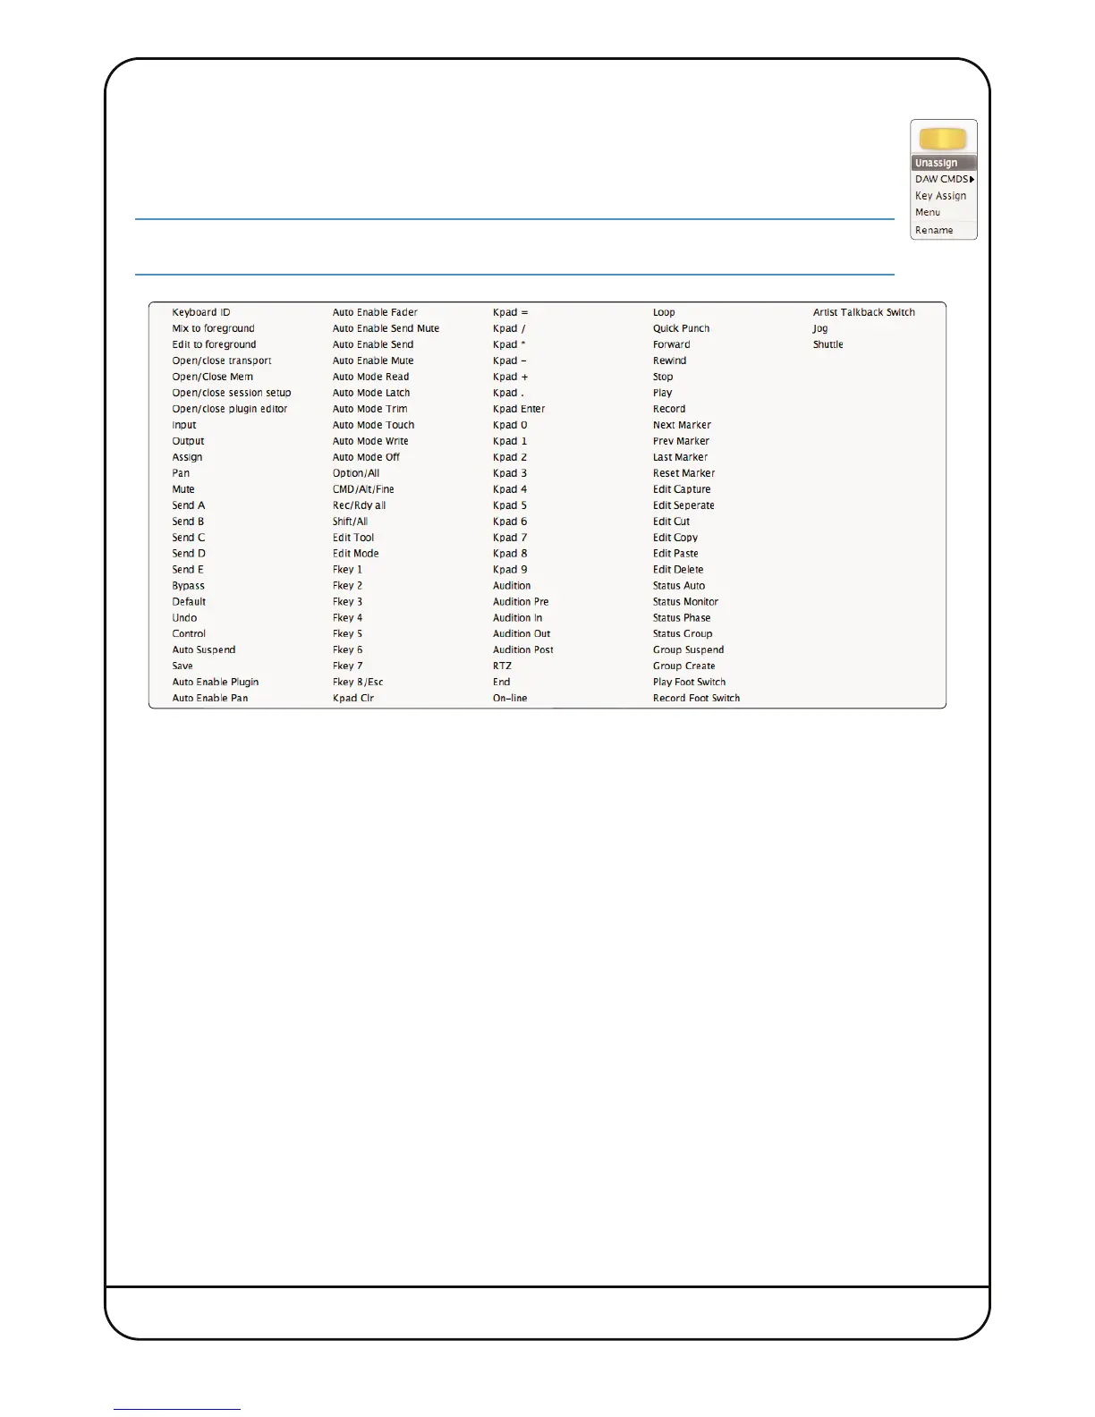
Task: Select the Loop command
Action: click(x=664, y=312)
